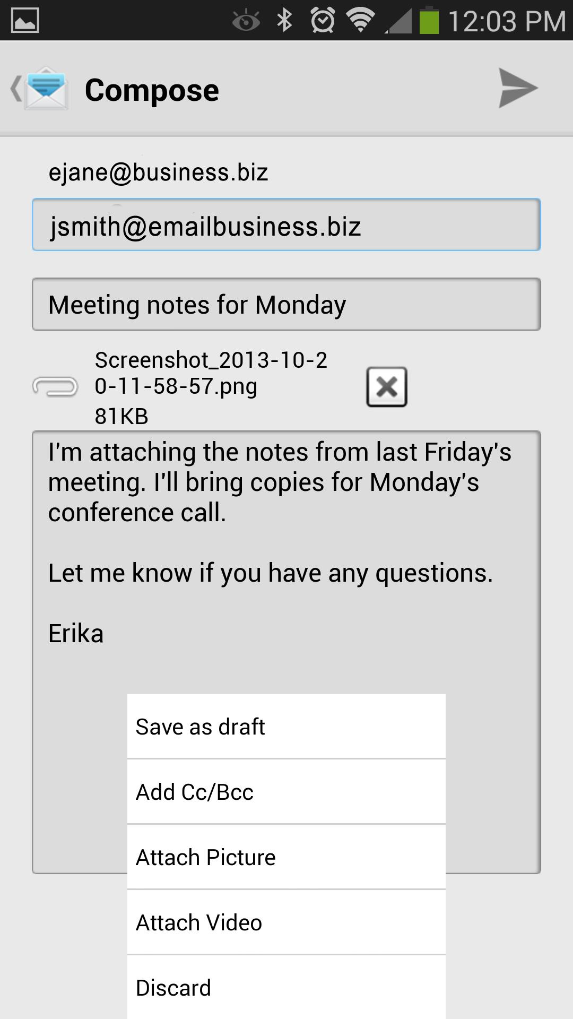Tap the alarm clock status icon

click(323, 20)
